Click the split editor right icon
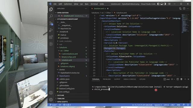 pyautogui.click(x=184, y=8)
